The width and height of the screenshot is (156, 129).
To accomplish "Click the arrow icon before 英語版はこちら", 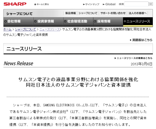I will click(131, 40).
